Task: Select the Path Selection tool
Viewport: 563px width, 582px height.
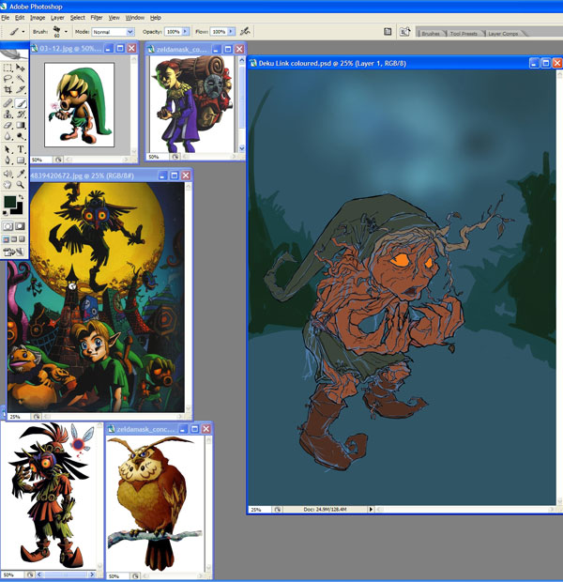Action: [8, 149]
